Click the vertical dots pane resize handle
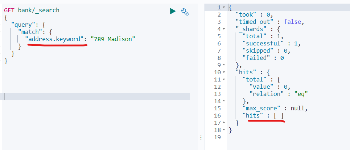This screenshot has width=350, height=150. [201, 138]
